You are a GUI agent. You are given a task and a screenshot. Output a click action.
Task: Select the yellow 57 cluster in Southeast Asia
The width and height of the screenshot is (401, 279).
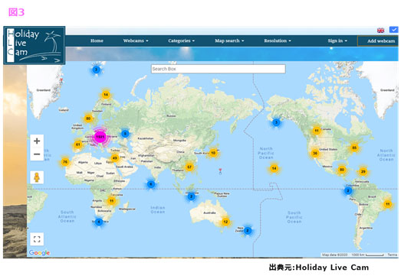point(189,167)
